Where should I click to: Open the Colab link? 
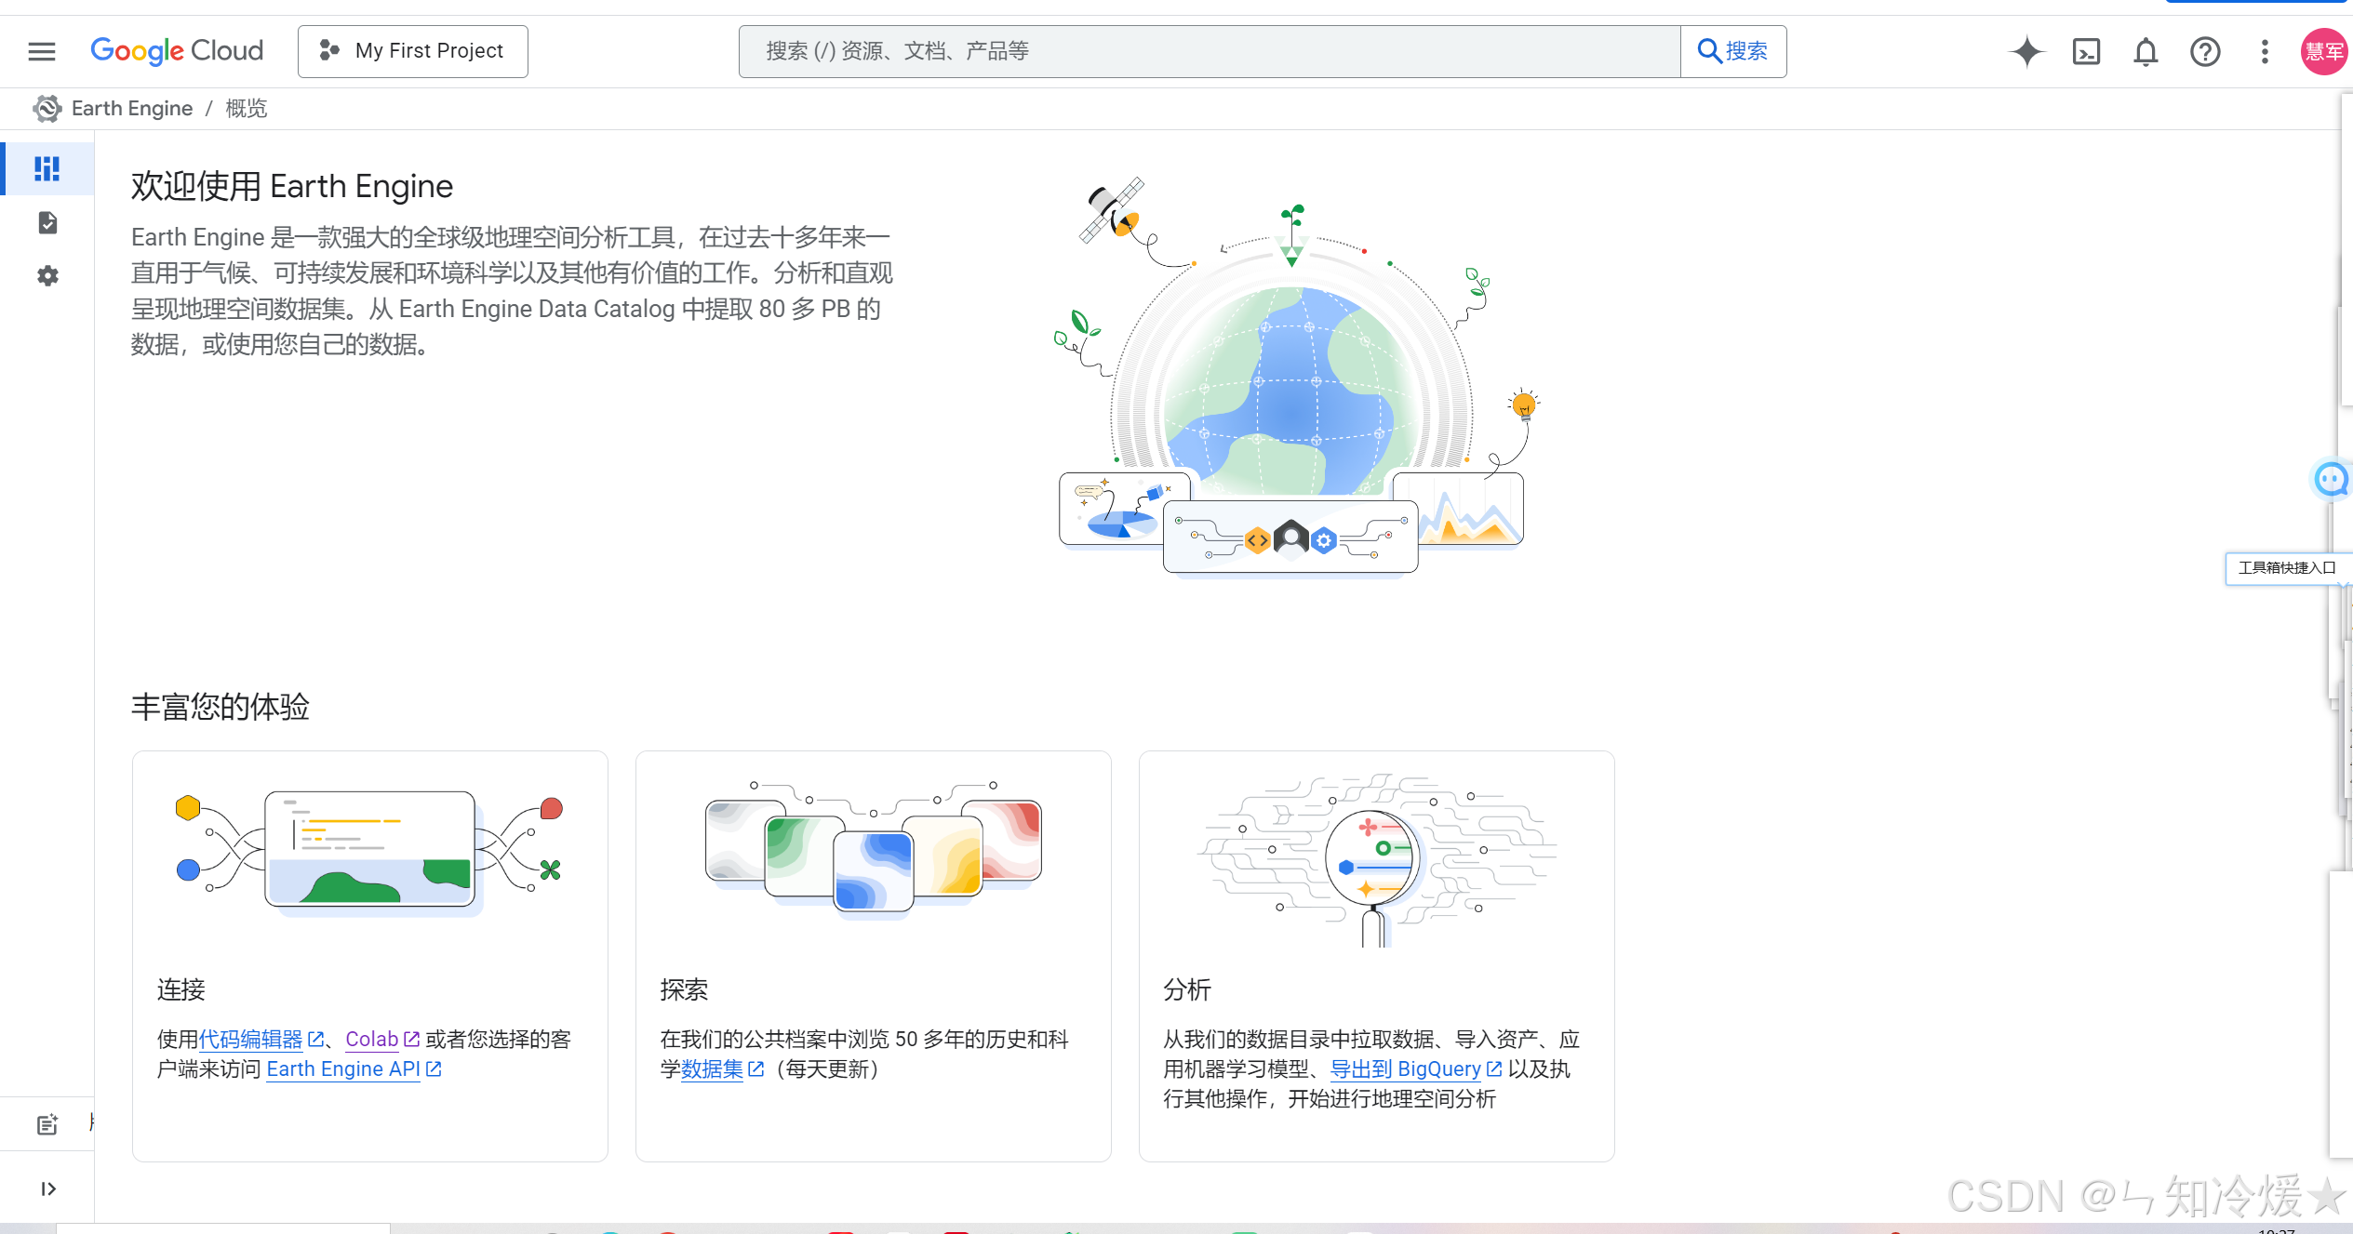(x=372, y=1039)
